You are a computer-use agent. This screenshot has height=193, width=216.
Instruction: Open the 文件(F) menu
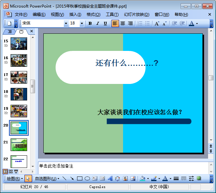coord(21,15)
